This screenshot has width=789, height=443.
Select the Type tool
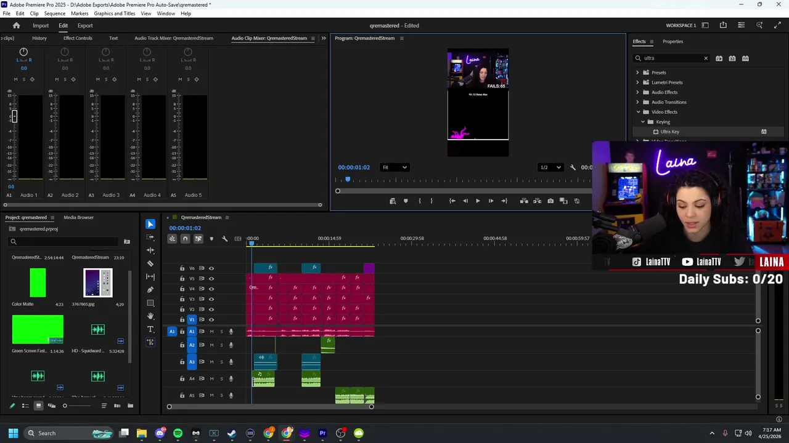pyautogui.click(x=150, y=329)
